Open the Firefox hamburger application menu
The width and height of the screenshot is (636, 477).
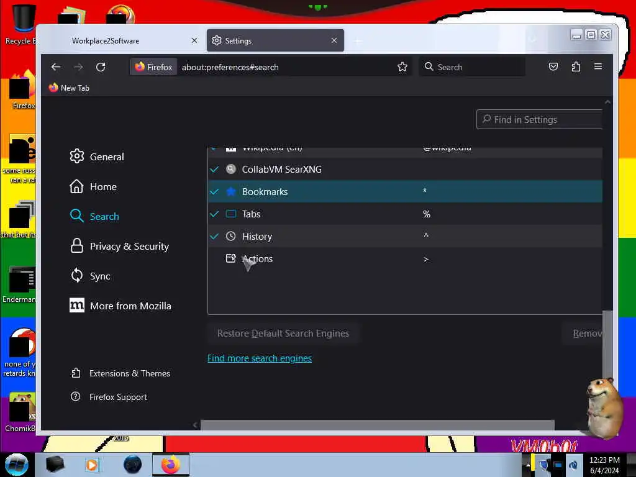pos(598,67)
